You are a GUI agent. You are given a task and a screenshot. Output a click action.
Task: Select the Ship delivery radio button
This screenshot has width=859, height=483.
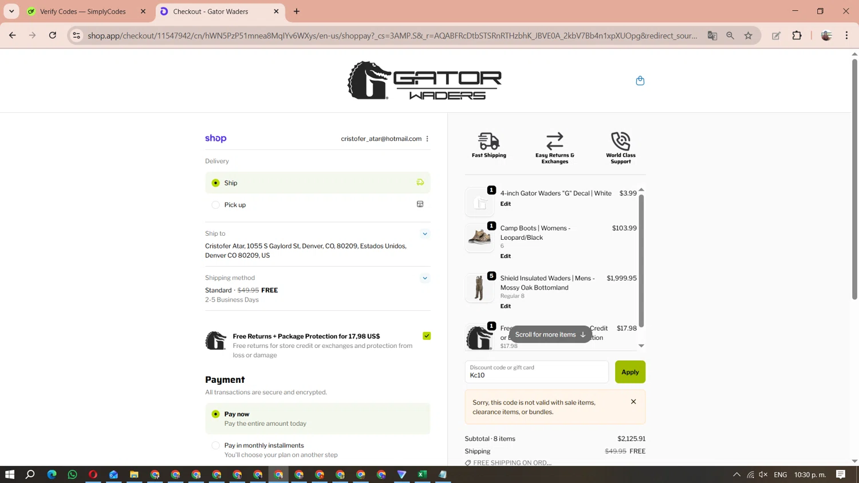(x=216, y=183)
